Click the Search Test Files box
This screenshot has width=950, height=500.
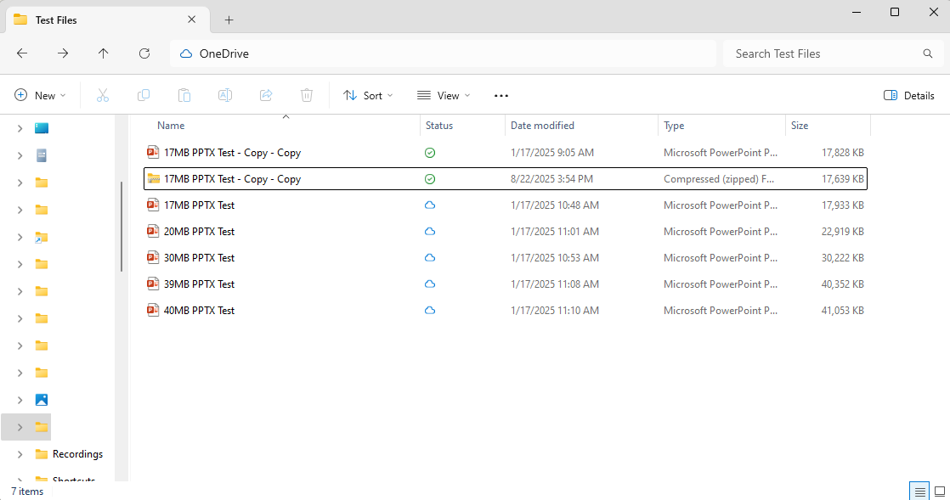(x=833, y=53)
